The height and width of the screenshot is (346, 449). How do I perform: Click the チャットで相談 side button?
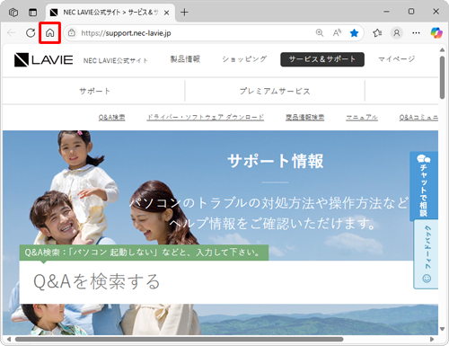point(424,186)
